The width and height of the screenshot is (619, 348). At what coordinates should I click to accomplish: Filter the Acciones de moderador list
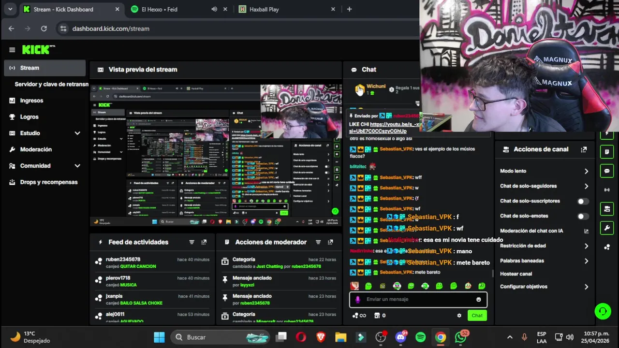click(318, 242)
